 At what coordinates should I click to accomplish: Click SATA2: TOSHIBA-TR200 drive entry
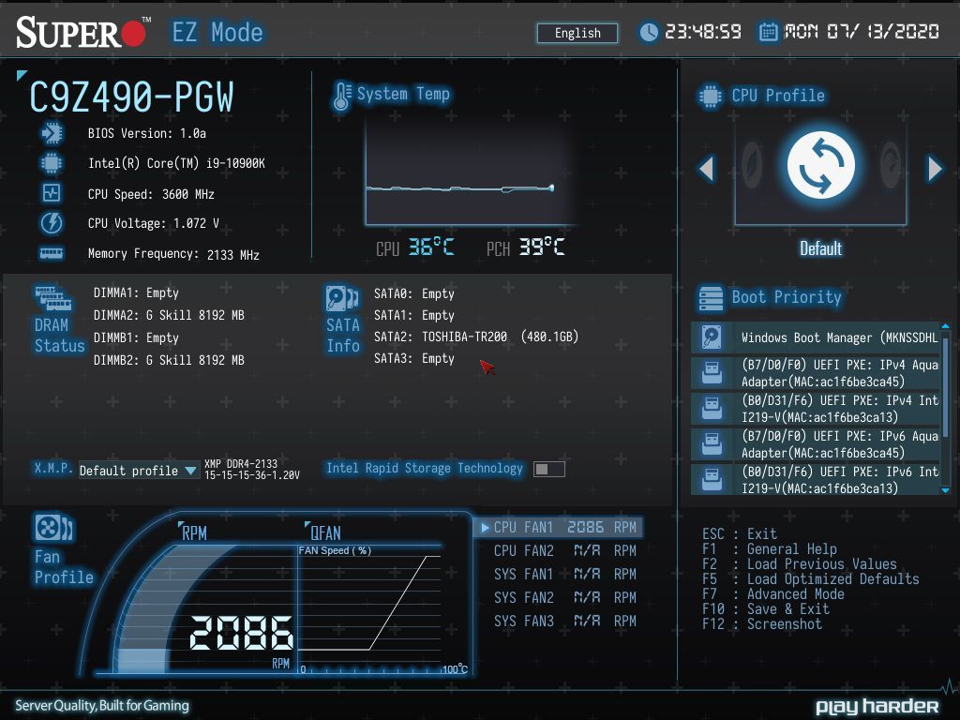476,337
